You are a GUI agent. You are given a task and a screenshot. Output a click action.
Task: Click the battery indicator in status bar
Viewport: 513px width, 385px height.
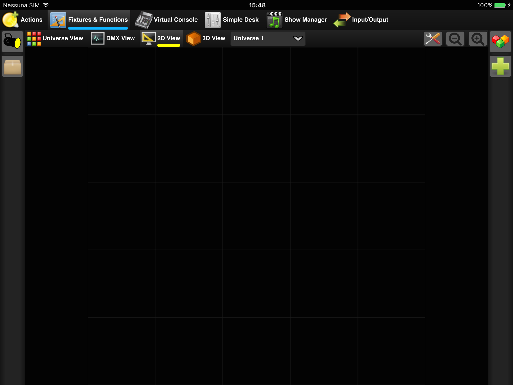coord(500,5)
